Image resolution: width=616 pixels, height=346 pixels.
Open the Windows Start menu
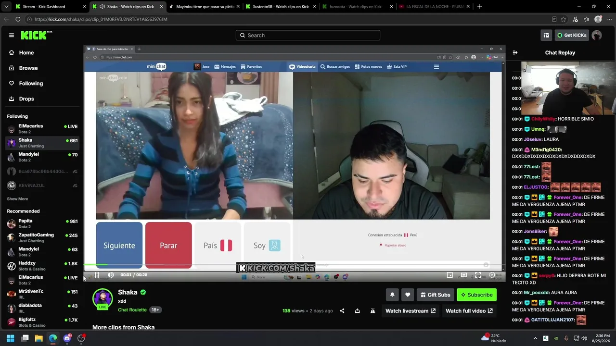tap(11, 338)
